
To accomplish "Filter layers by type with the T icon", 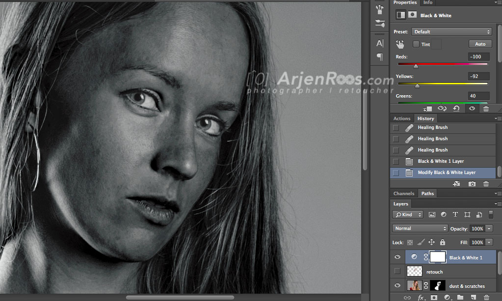I will click(x=455, y=215).
